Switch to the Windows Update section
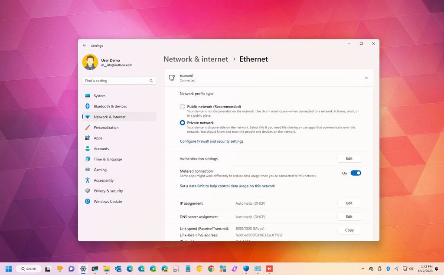 coord(108,201)
